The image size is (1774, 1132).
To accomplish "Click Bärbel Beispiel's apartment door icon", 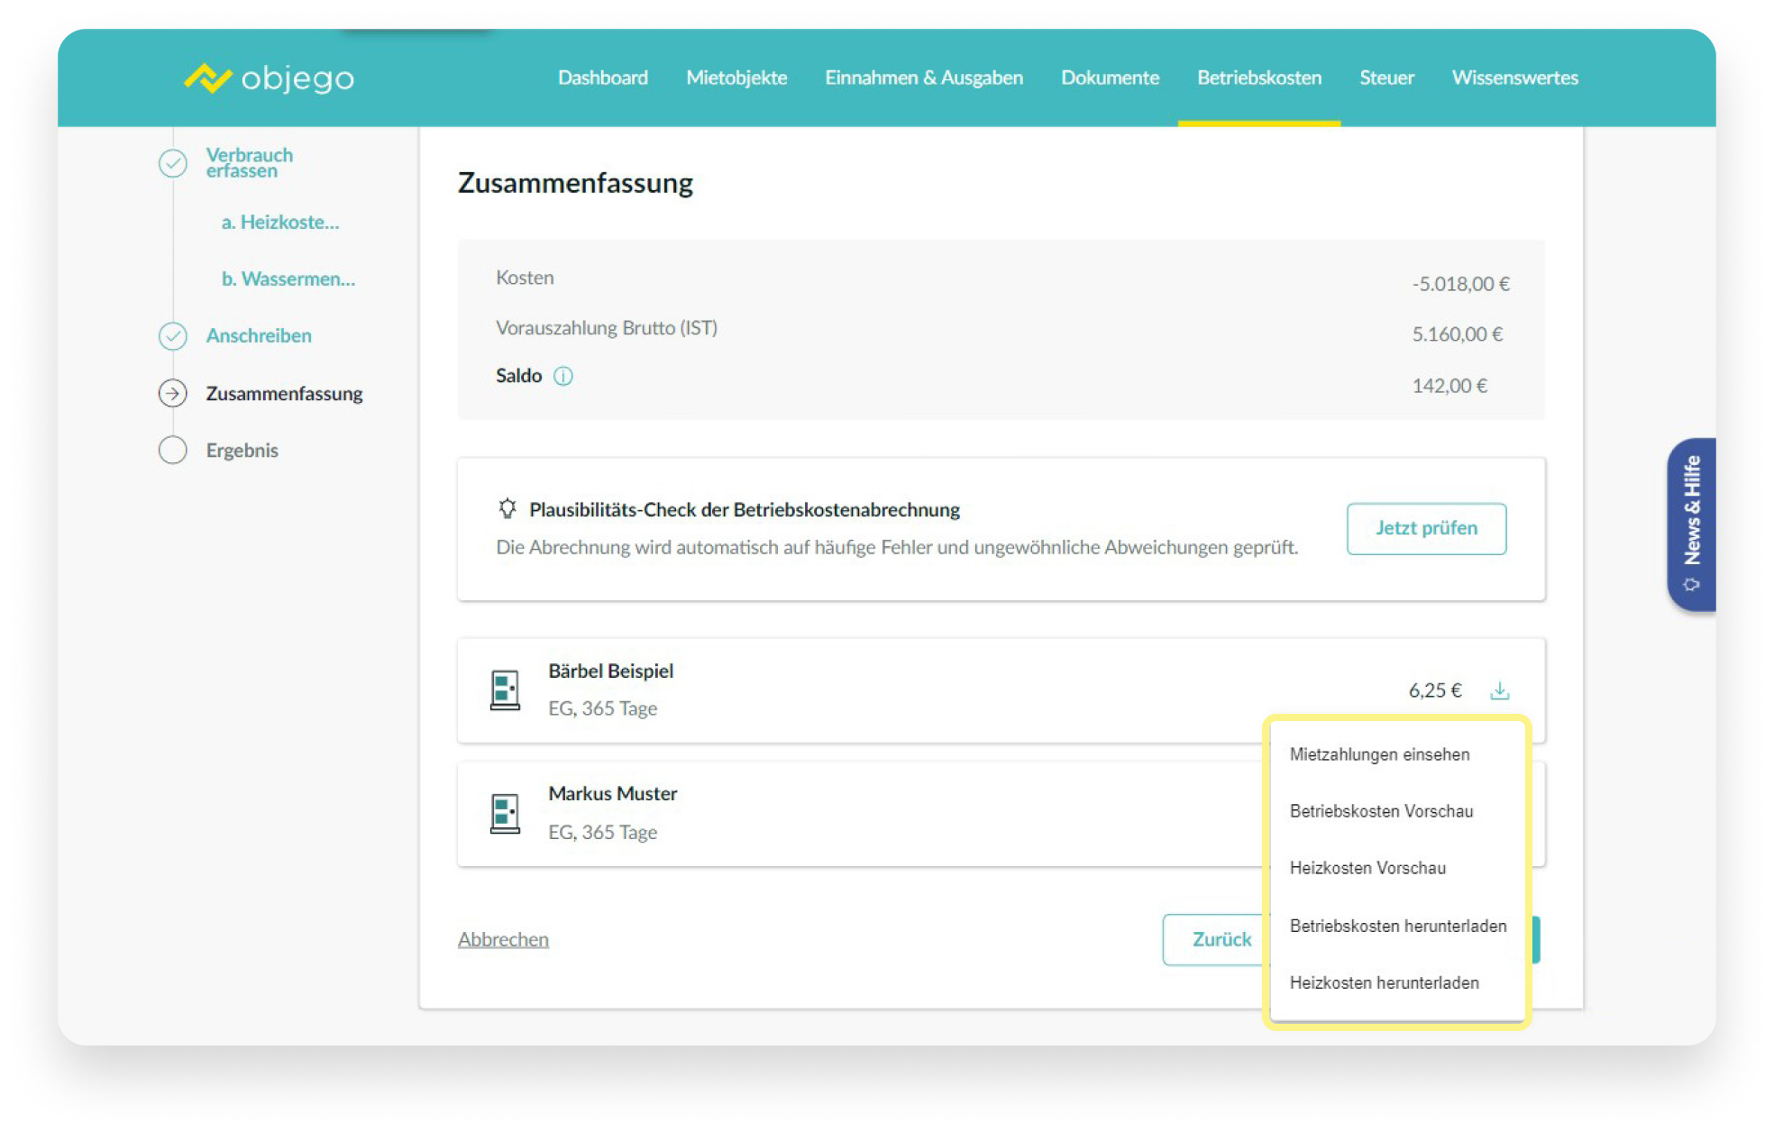I will (x=505, y=690).
